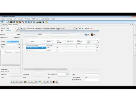Click the bottom Exit button
Image resolution: width=136 pixels, height=102 pixels.
(x=56, y=82)
